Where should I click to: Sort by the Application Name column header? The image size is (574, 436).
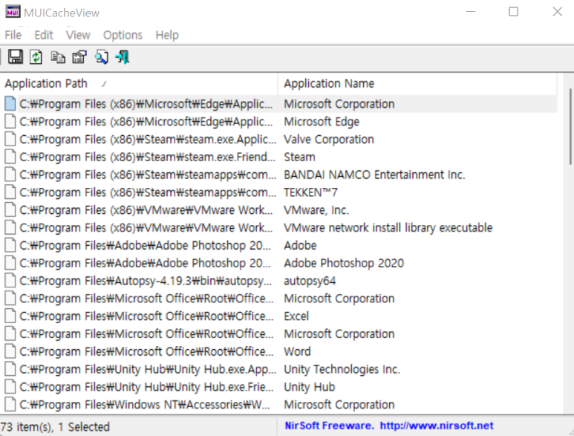(x=417, y=83)
